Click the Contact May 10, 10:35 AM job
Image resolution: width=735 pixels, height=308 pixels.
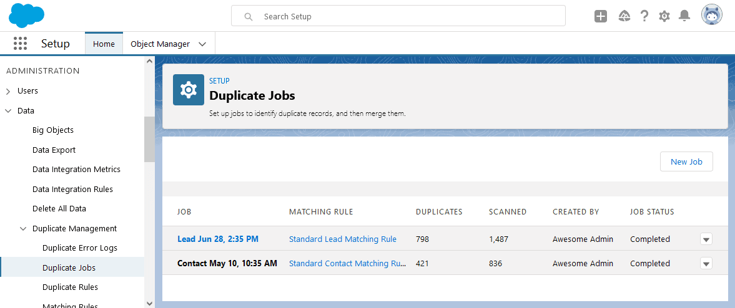pyautogui.click(x=227, y=263)
